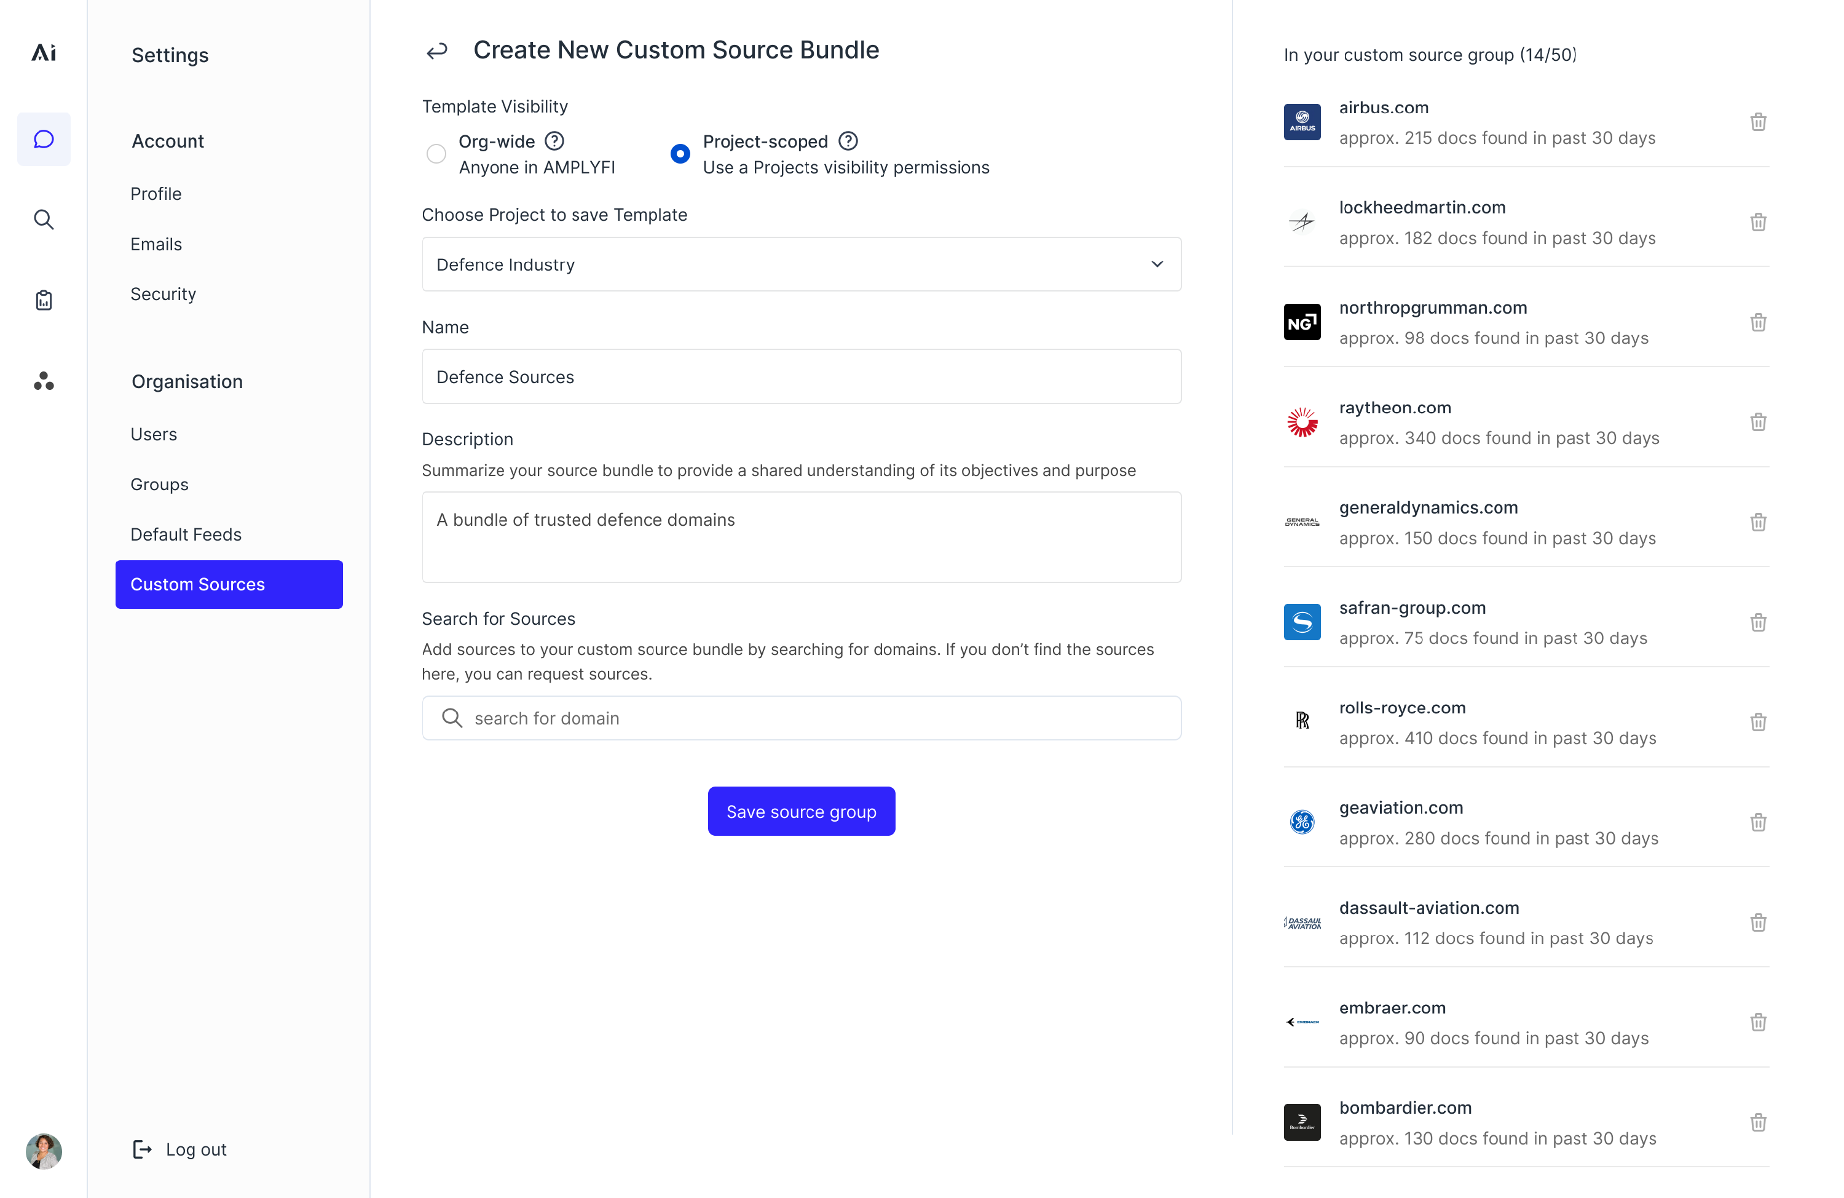The width and height of the screenshot is (1844, 1198).
Task: Click the Airbus logo icon
Action: click(1302, 122)
